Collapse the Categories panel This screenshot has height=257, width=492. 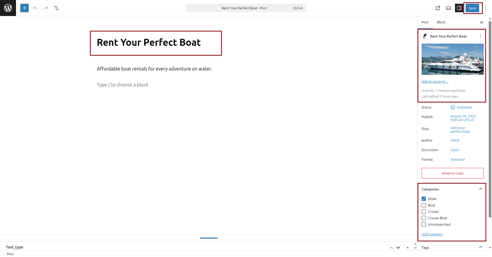[480, 189]
